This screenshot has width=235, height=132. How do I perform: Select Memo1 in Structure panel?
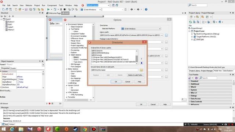click(x=11, y=30)
